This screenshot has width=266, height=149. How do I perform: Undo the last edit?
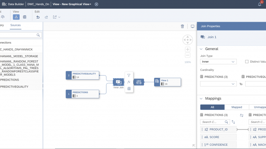click(x=38, y=17)
